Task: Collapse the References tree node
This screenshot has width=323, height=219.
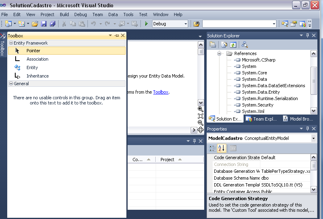Action: coord(219,53)
